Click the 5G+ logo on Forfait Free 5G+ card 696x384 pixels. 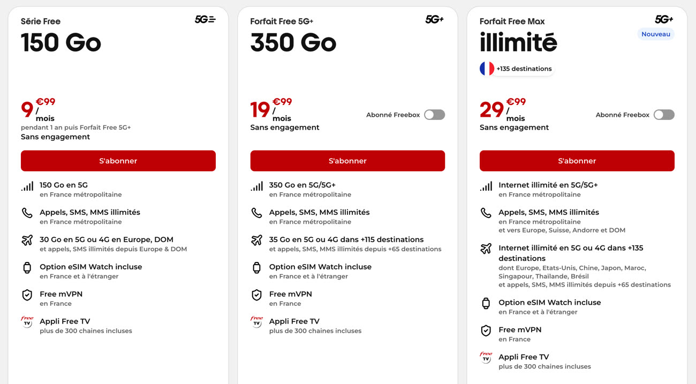434,20
